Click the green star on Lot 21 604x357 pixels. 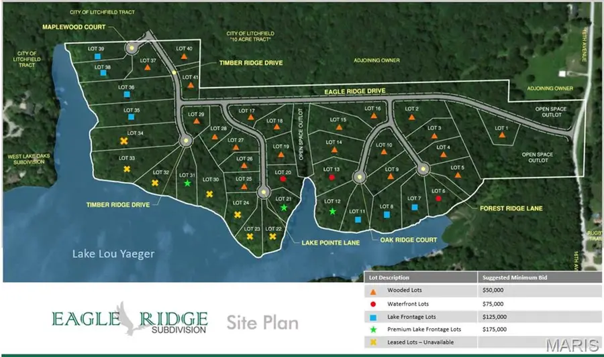[x=284, y=208]
